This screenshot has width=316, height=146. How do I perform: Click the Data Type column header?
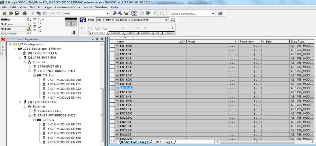click(302, 41)
